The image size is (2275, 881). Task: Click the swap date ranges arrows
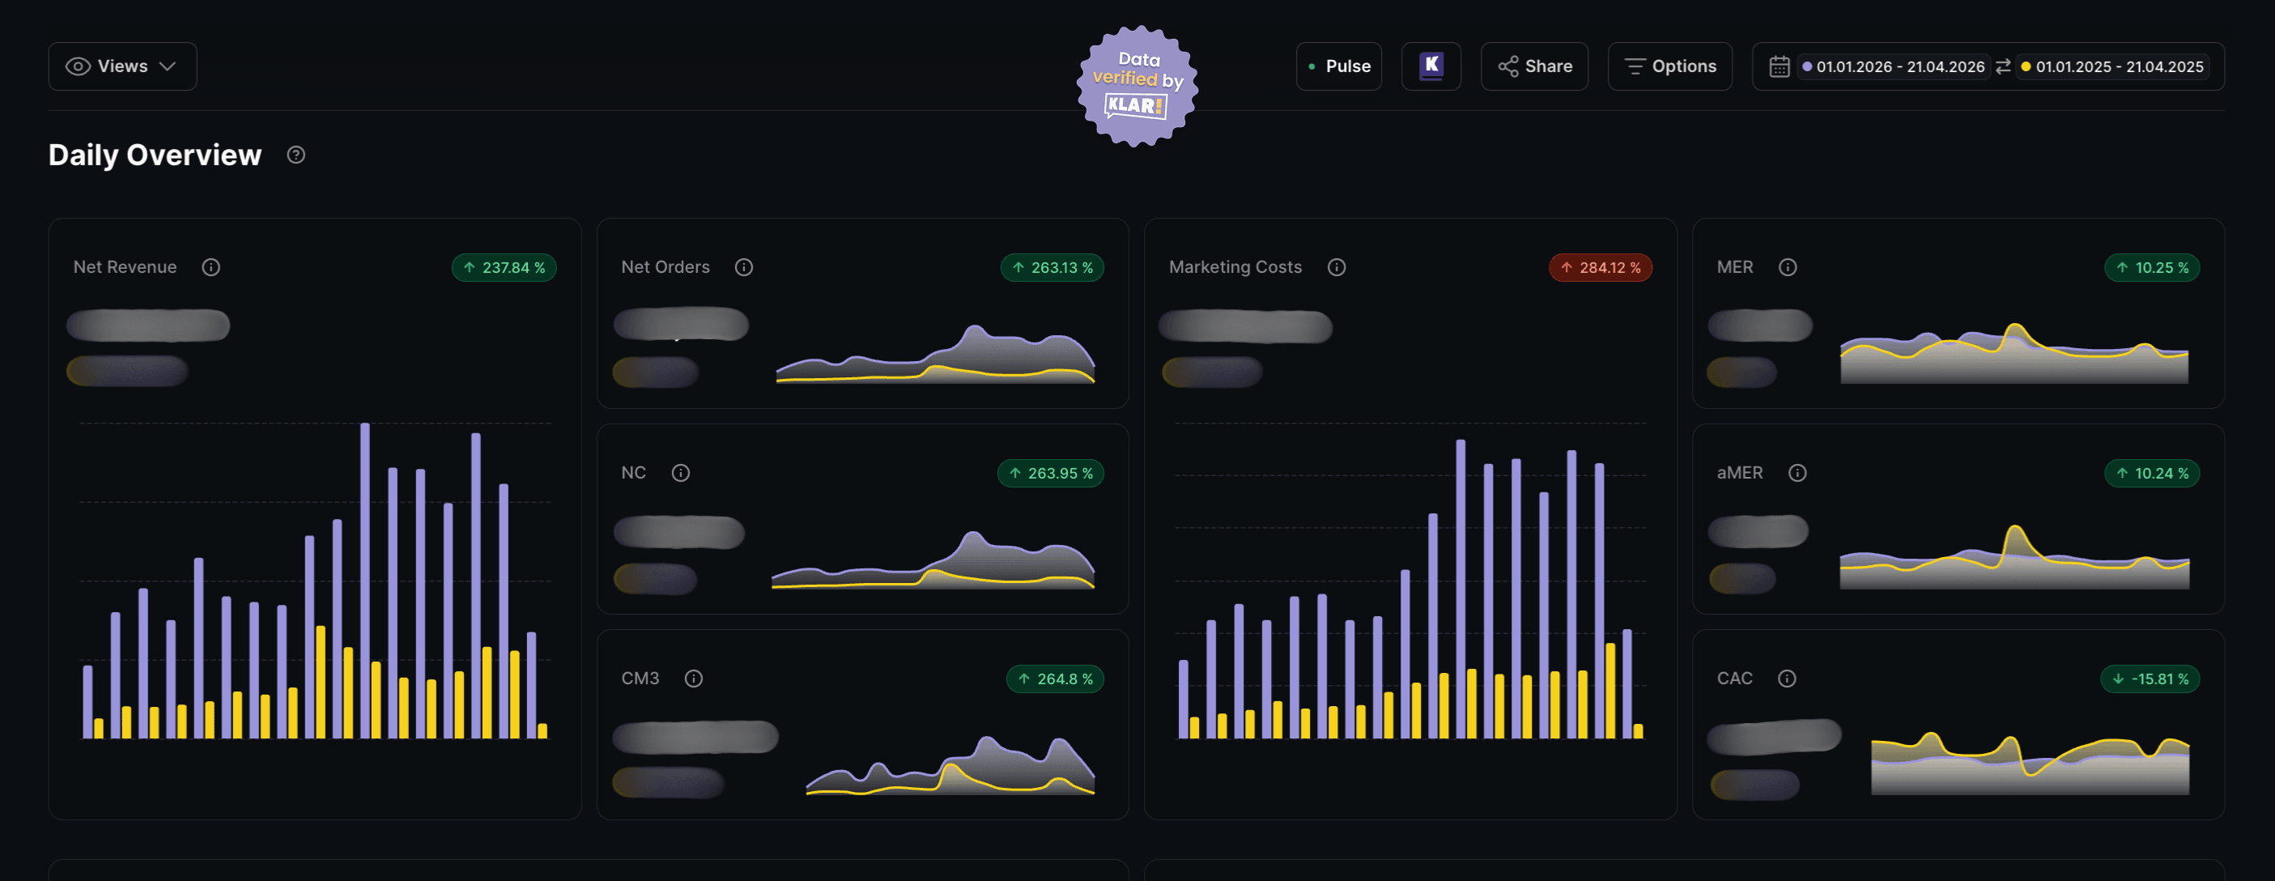(2003, 66)
